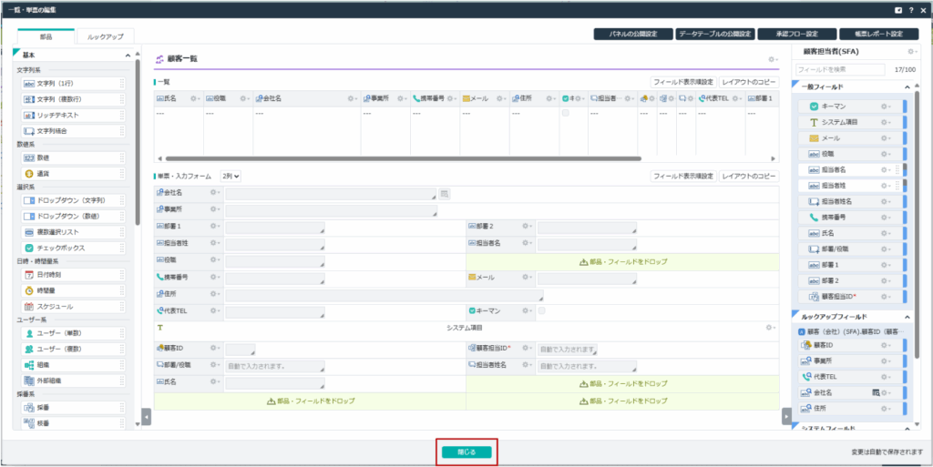
Task: Open the gear settings for 顧客一覧 panel
Action: [773, 59]
